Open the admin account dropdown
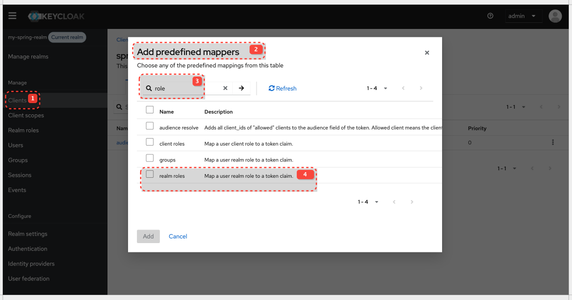The width and height of the screenshot is (572, 300). [x=523, y=15]
